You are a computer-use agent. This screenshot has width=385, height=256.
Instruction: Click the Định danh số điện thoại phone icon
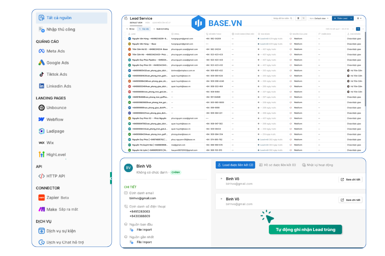(x=126, y=206)
